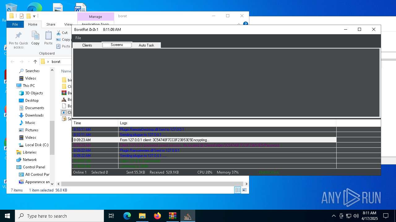Click the network tray icon
Viewport: 396px width, 222px height.
point(349,216)
